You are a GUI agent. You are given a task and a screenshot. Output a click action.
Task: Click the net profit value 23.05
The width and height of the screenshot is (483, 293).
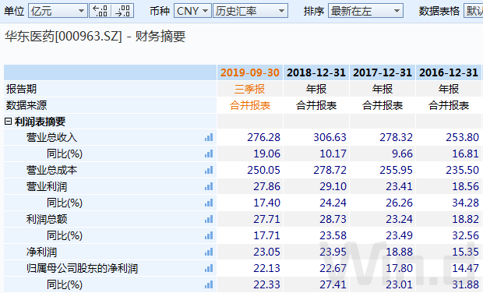pyautogui.click(x=266, y=252)
